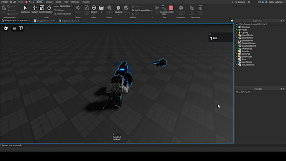Click the red stop icon in quick access bar

[26, 2]
